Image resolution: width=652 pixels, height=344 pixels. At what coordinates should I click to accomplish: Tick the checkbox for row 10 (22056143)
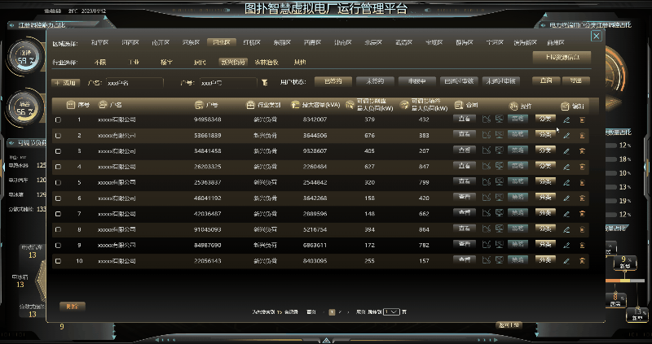click(x=58, y=261)
